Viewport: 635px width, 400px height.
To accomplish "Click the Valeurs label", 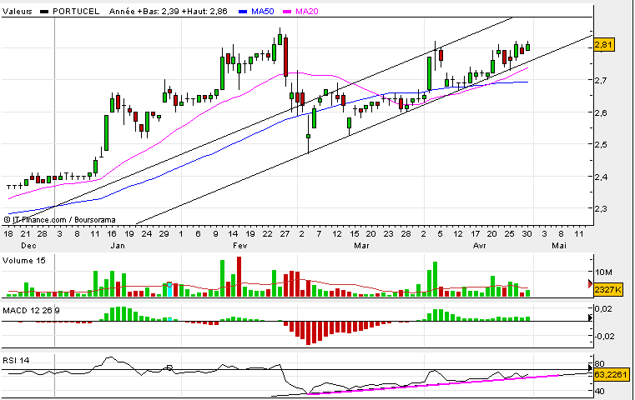I will (x=17, y=12).
